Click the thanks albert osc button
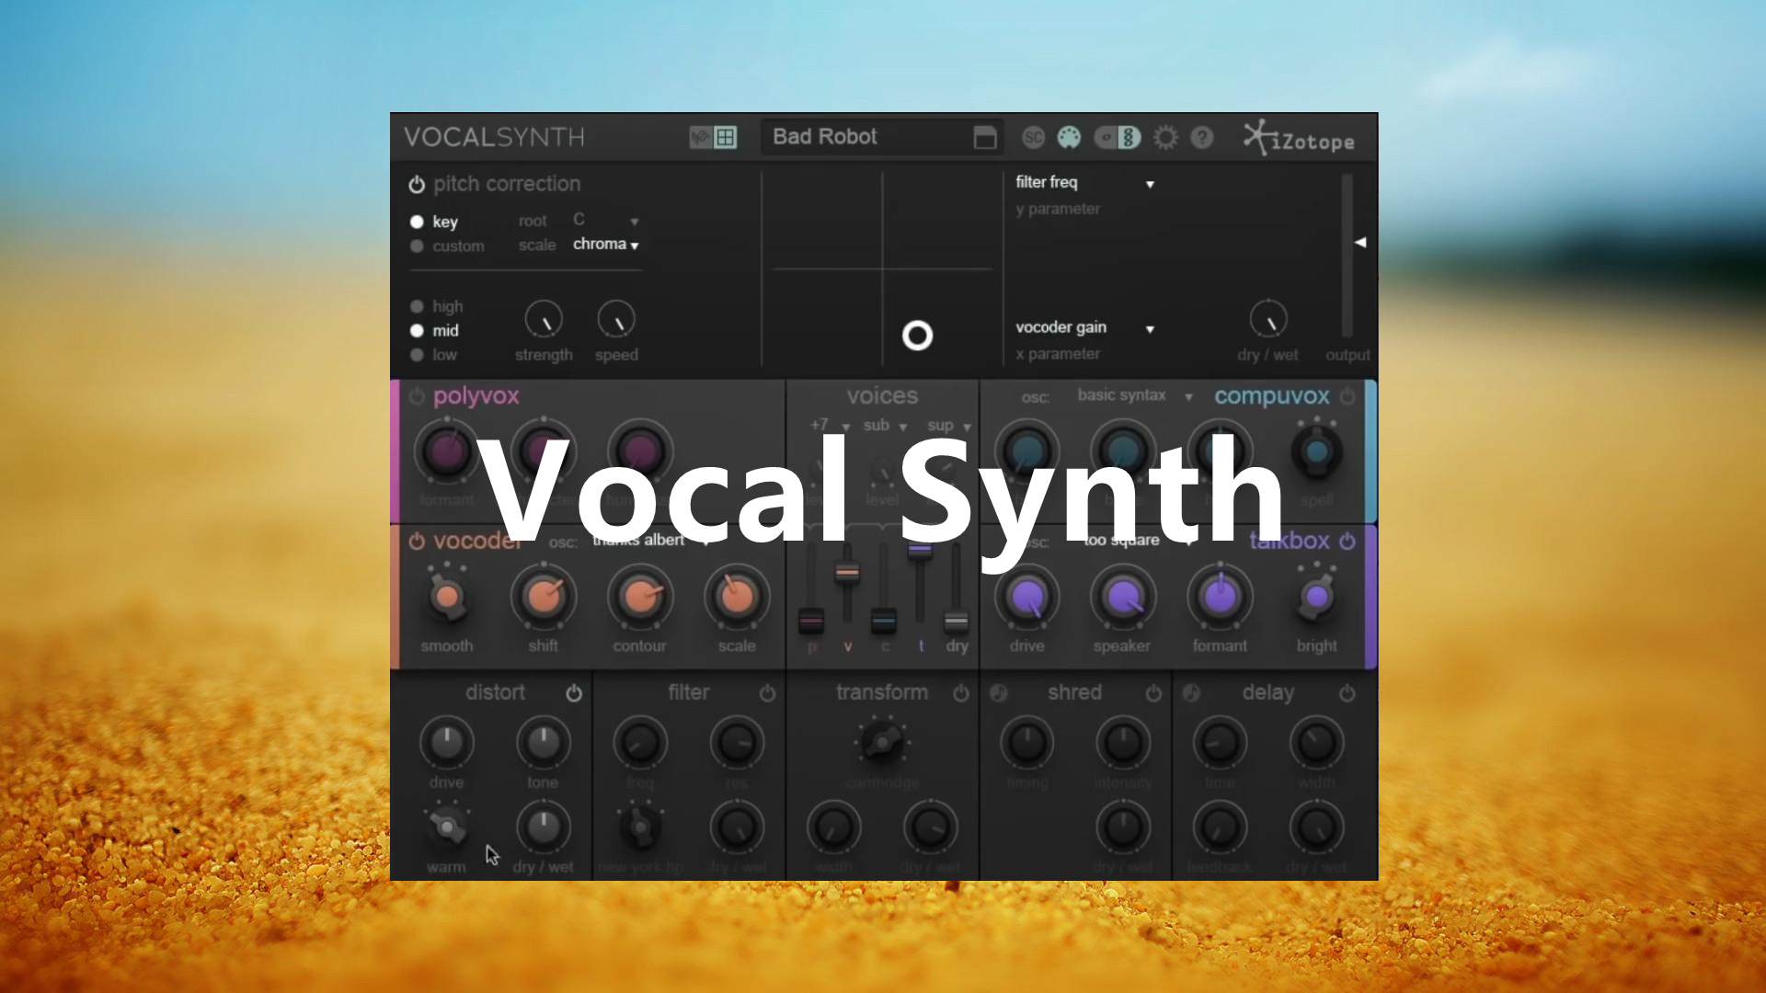The image size is (1766, 993). click(644, 541)
